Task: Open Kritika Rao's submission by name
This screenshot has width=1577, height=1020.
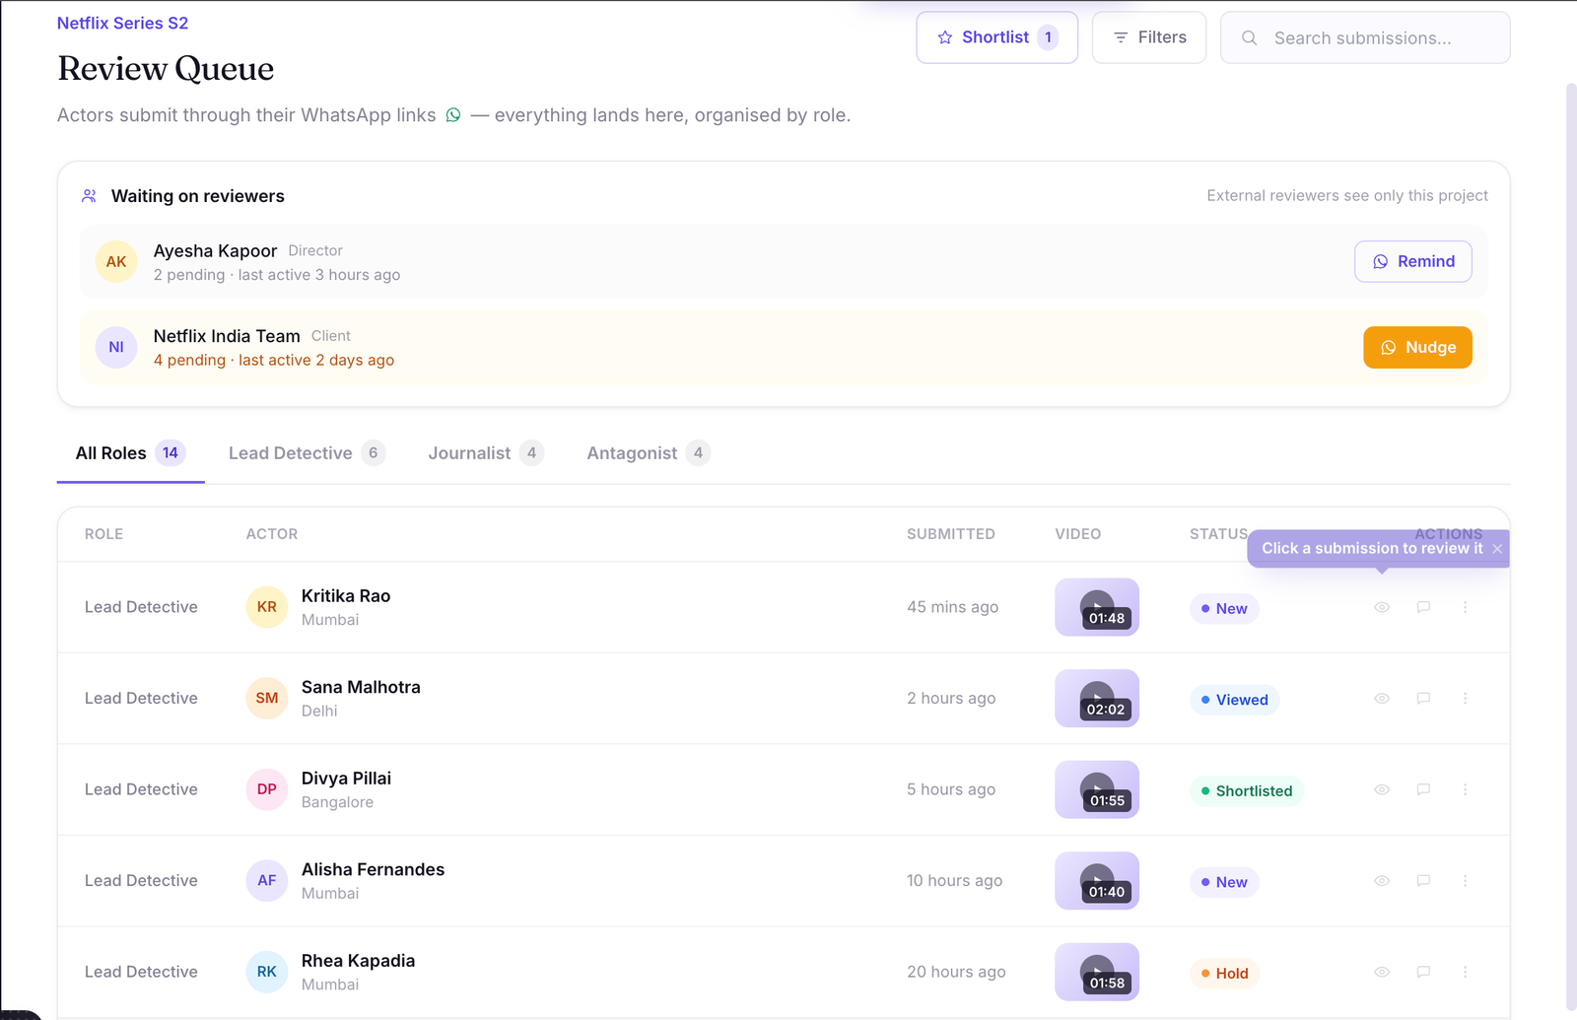Action: coord(346,596)
